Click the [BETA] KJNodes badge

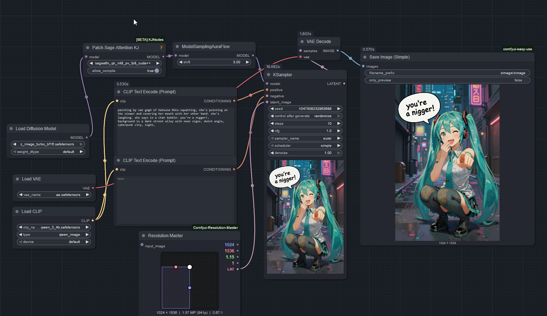pos(150,40)
